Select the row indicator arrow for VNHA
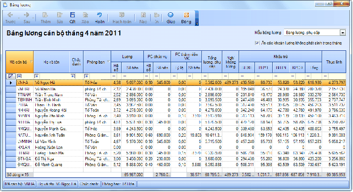 coord(11,83)
